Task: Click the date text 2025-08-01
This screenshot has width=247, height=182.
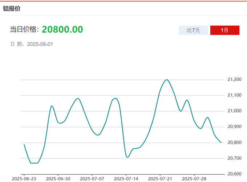Action: coord(40,44)
